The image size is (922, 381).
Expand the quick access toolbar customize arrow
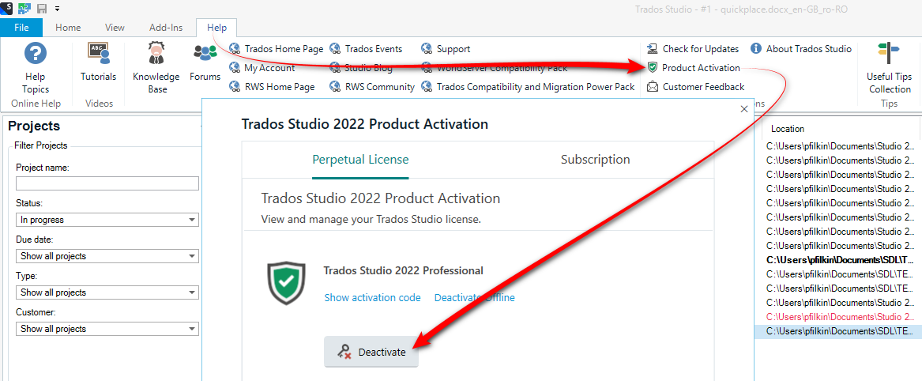click(x=57, y=9)
